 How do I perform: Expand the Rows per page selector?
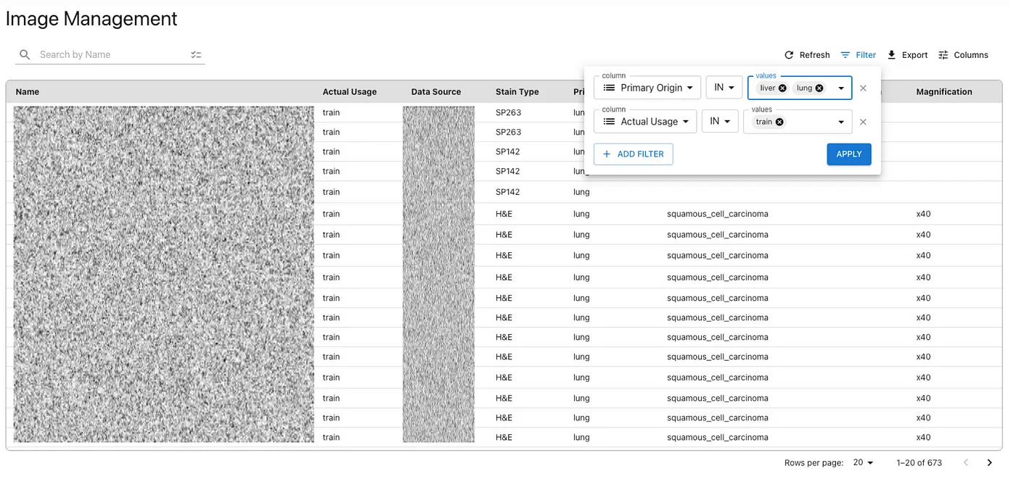(x=864, y=462)
